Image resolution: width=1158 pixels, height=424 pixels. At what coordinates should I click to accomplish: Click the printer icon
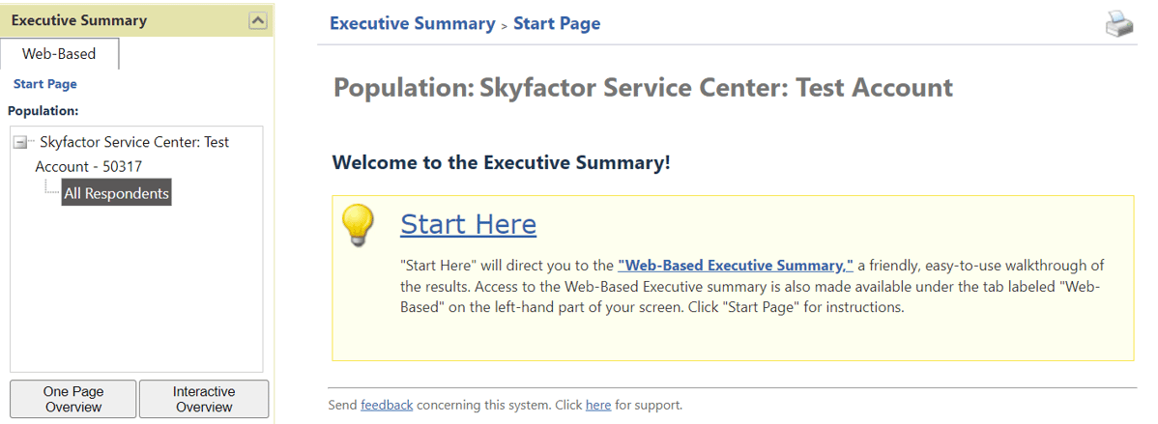click(1119, 24)
